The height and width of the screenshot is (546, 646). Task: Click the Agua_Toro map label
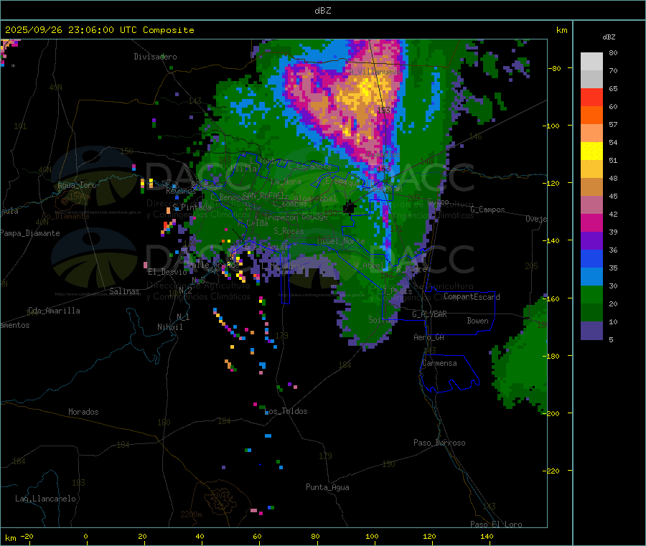point(77,185)
